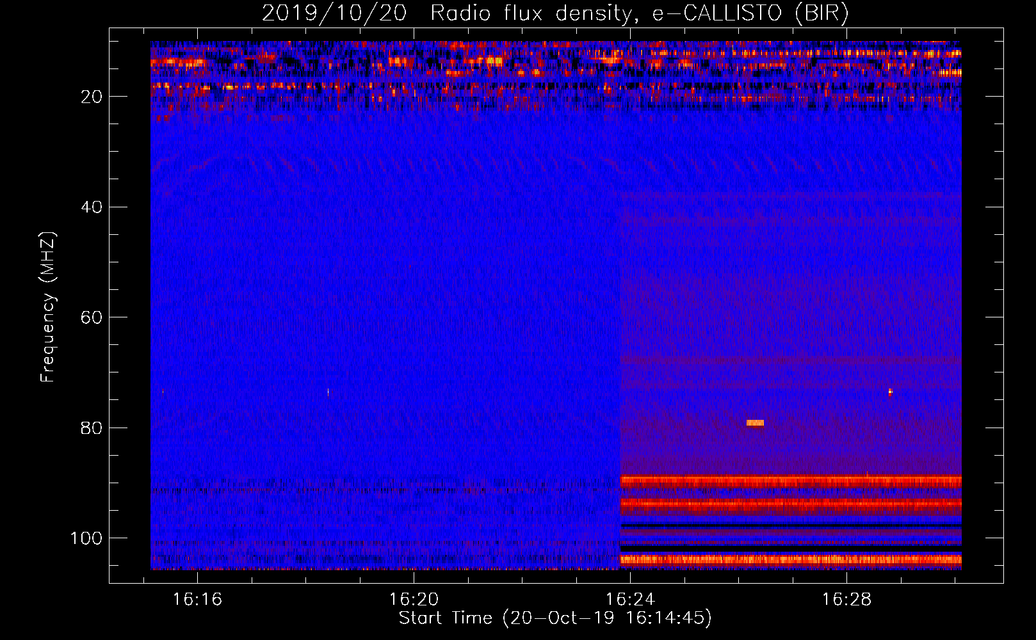The height and width of the screenshot is (640, 1036).
Task: Click the bright orange burst near 80 MHz
Action: [755, 422]
